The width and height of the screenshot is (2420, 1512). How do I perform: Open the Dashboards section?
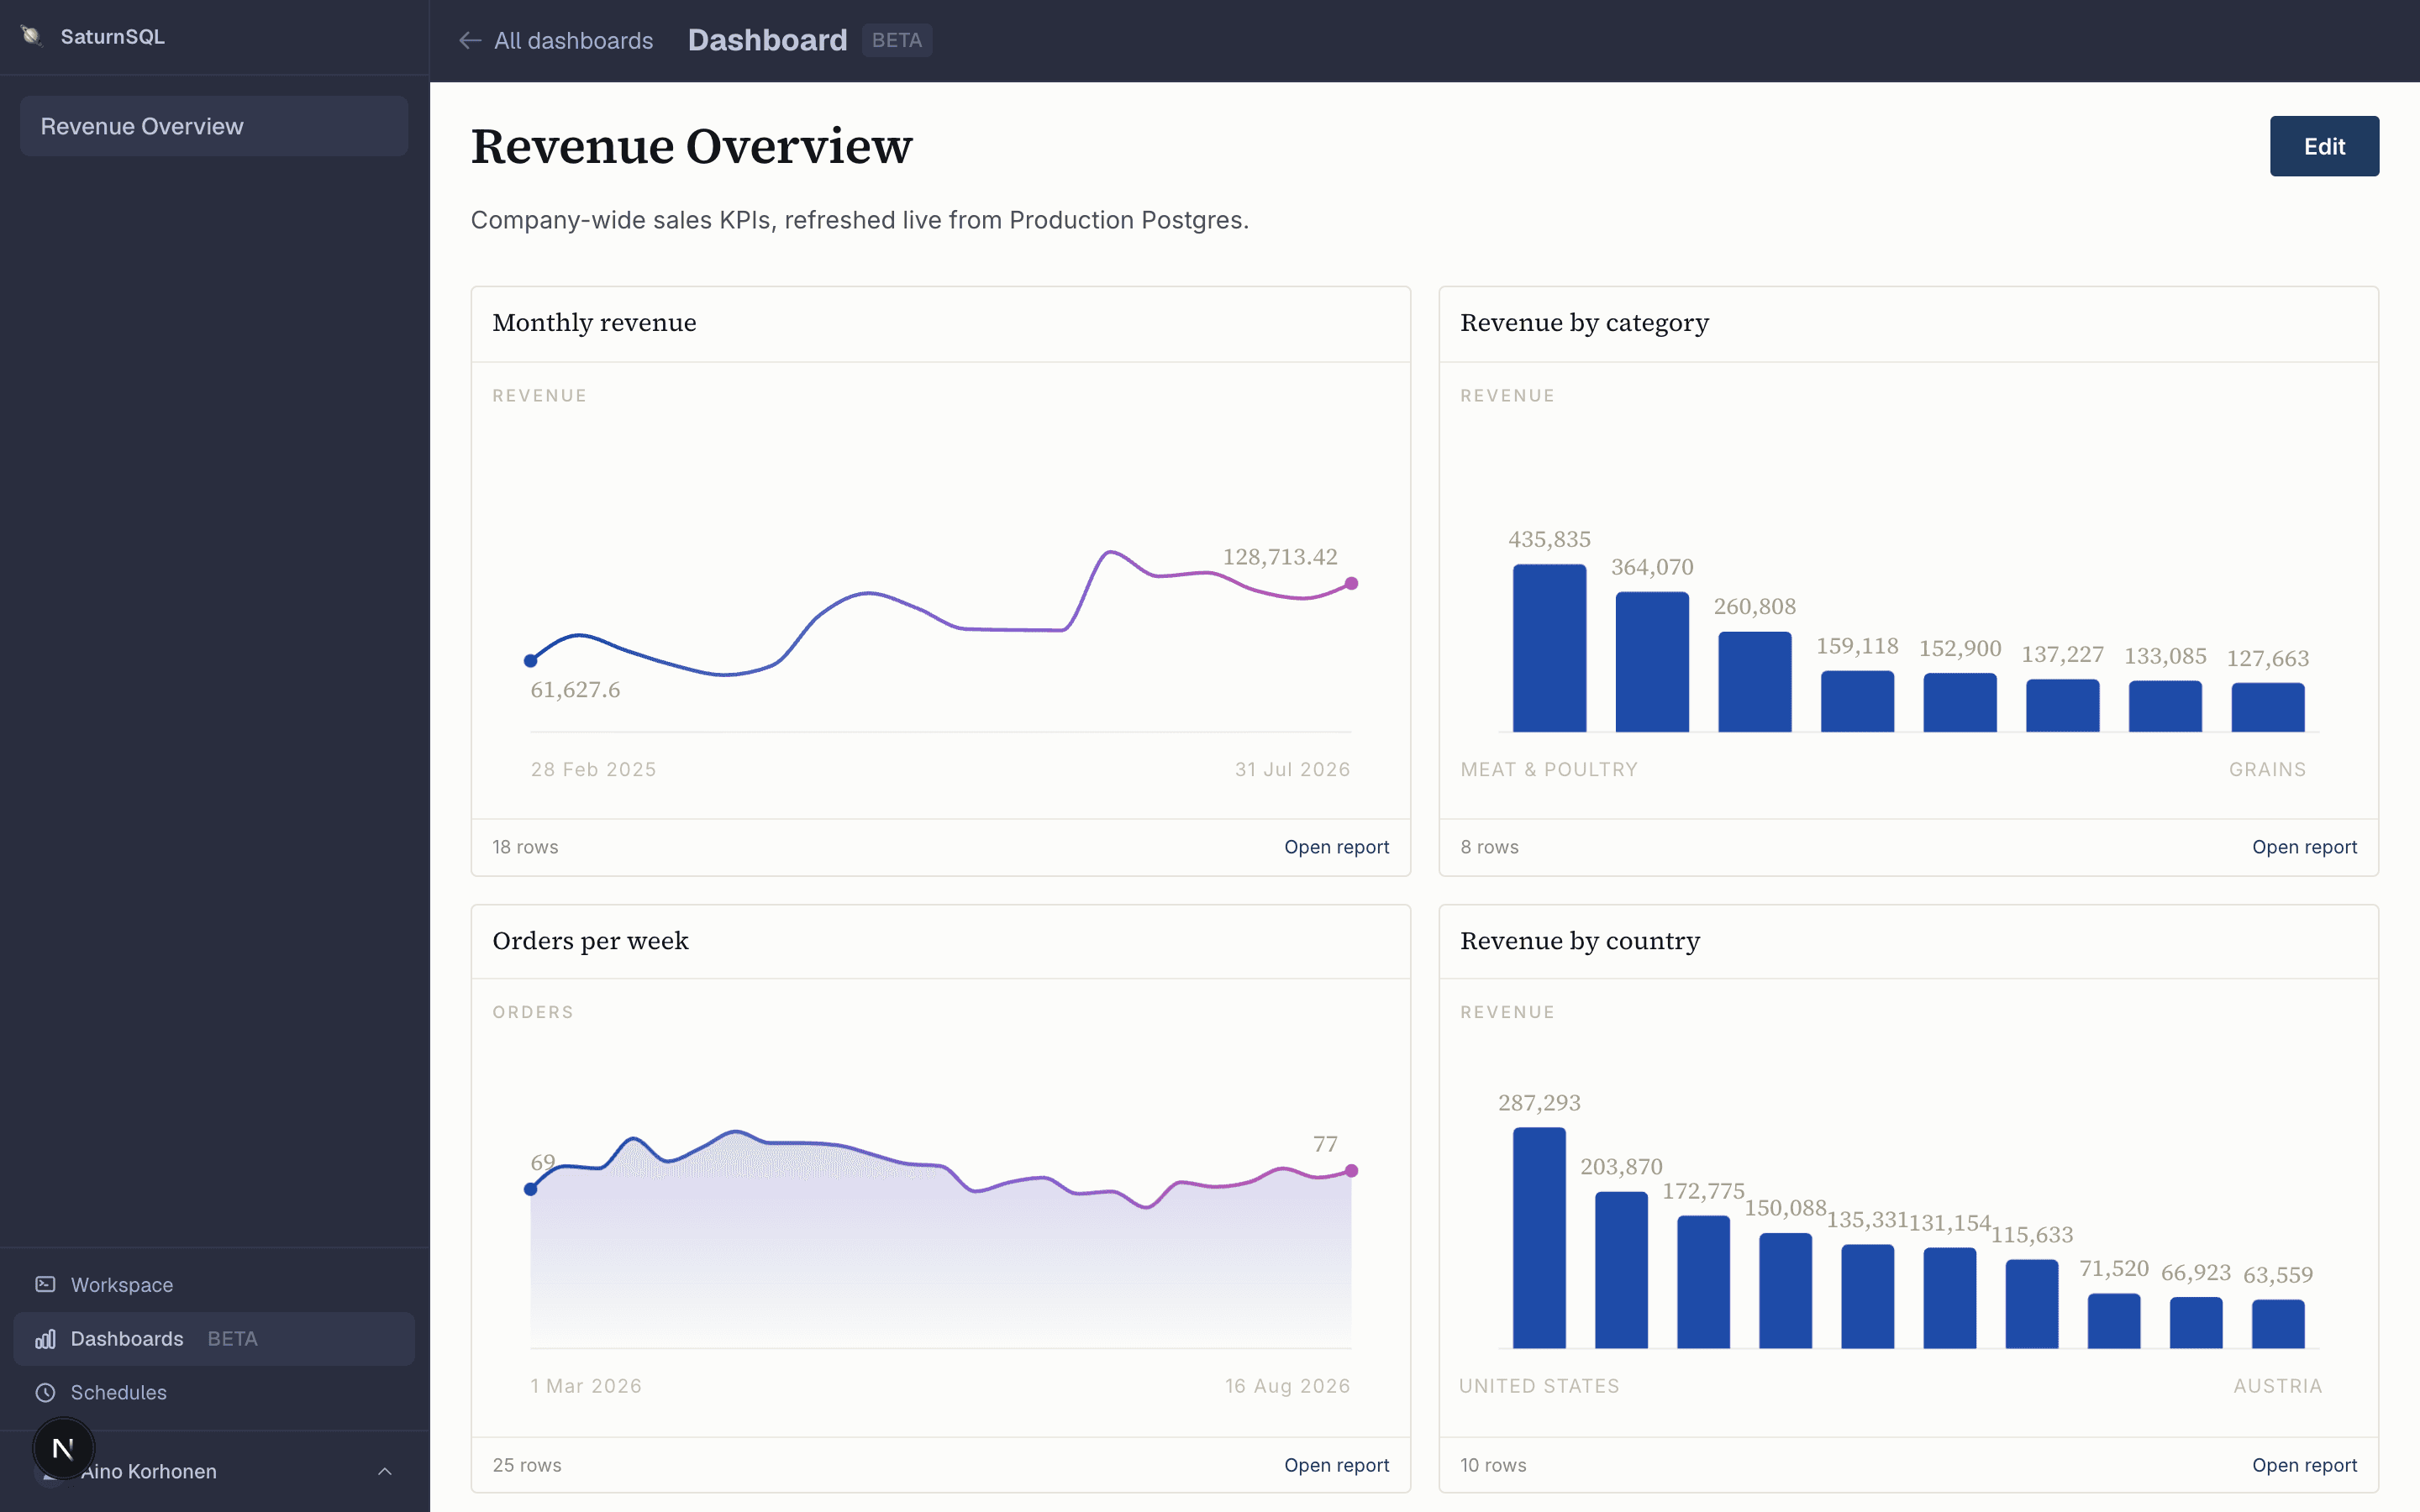(x=214, y=1338)
